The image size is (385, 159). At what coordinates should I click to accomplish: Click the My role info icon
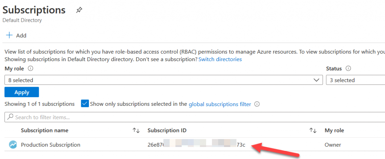pyautogui.click(x=30, y=69)
